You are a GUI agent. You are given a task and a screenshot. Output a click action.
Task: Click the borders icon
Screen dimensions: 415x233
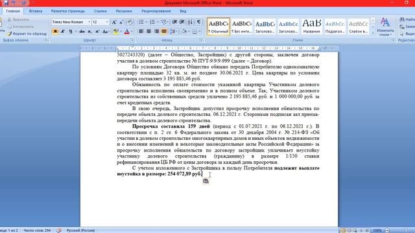(195, 32)
